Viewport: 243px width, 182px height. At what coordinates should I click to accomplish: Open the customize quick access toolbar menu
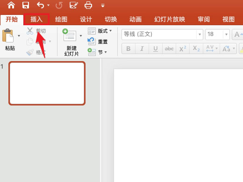coord(103,6)
